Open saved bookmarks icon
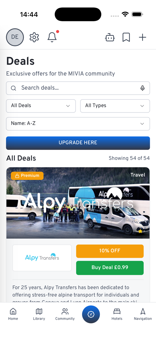This screenshot has width=156, height=339. (x=126, y=37)
